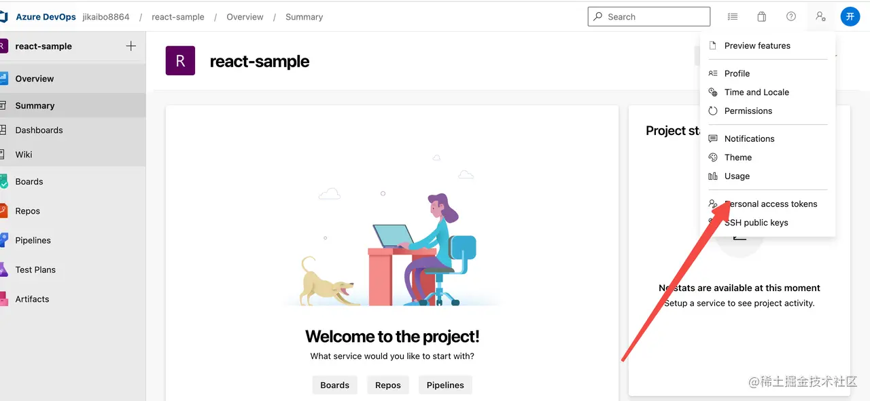Select Preview features menu entry
The height and width of the screenshot is (401, 870).
[757, 45]
